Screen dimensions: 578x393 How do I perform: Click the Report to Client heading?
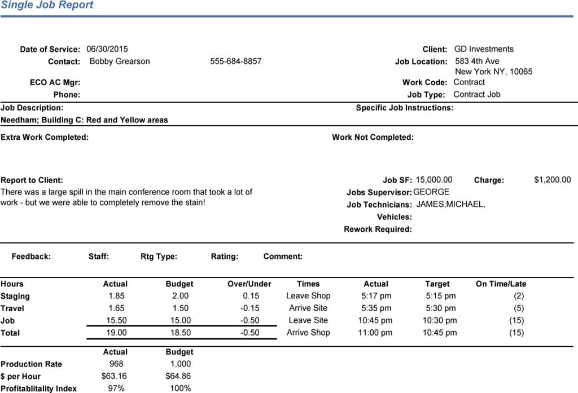(x=32, y=180)
